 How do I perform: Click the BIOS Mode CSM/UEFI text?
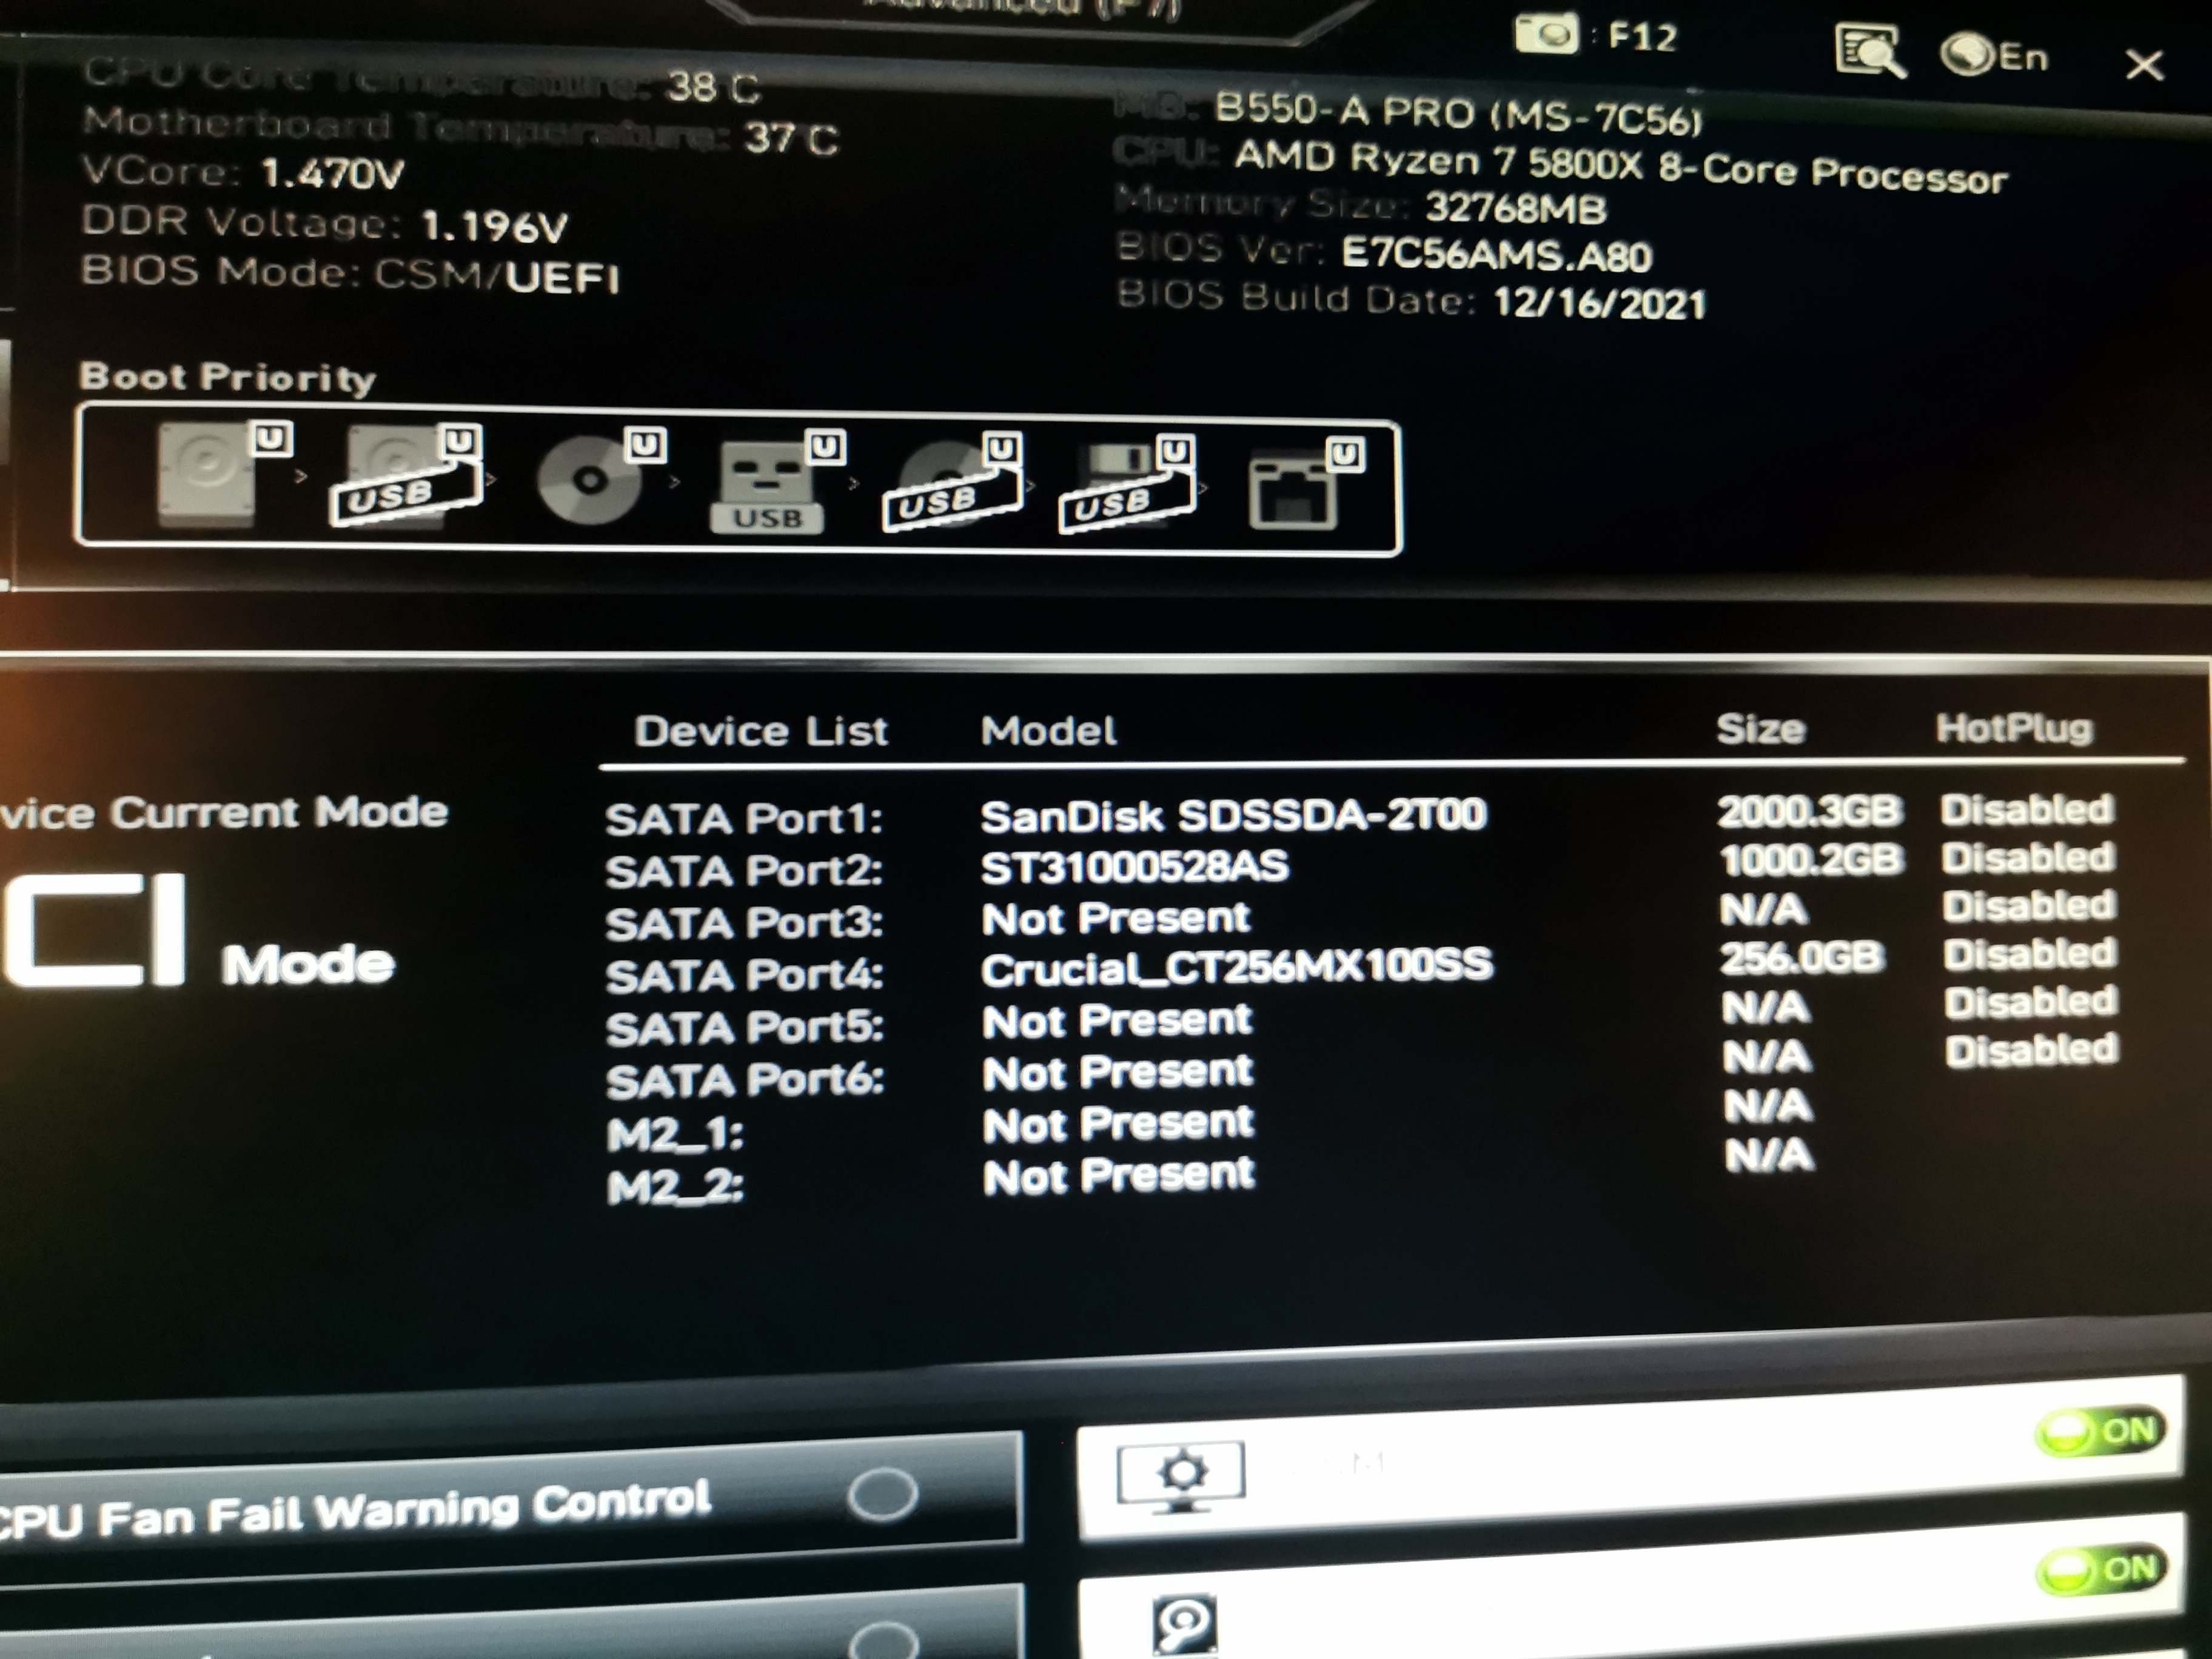(350, 274)
